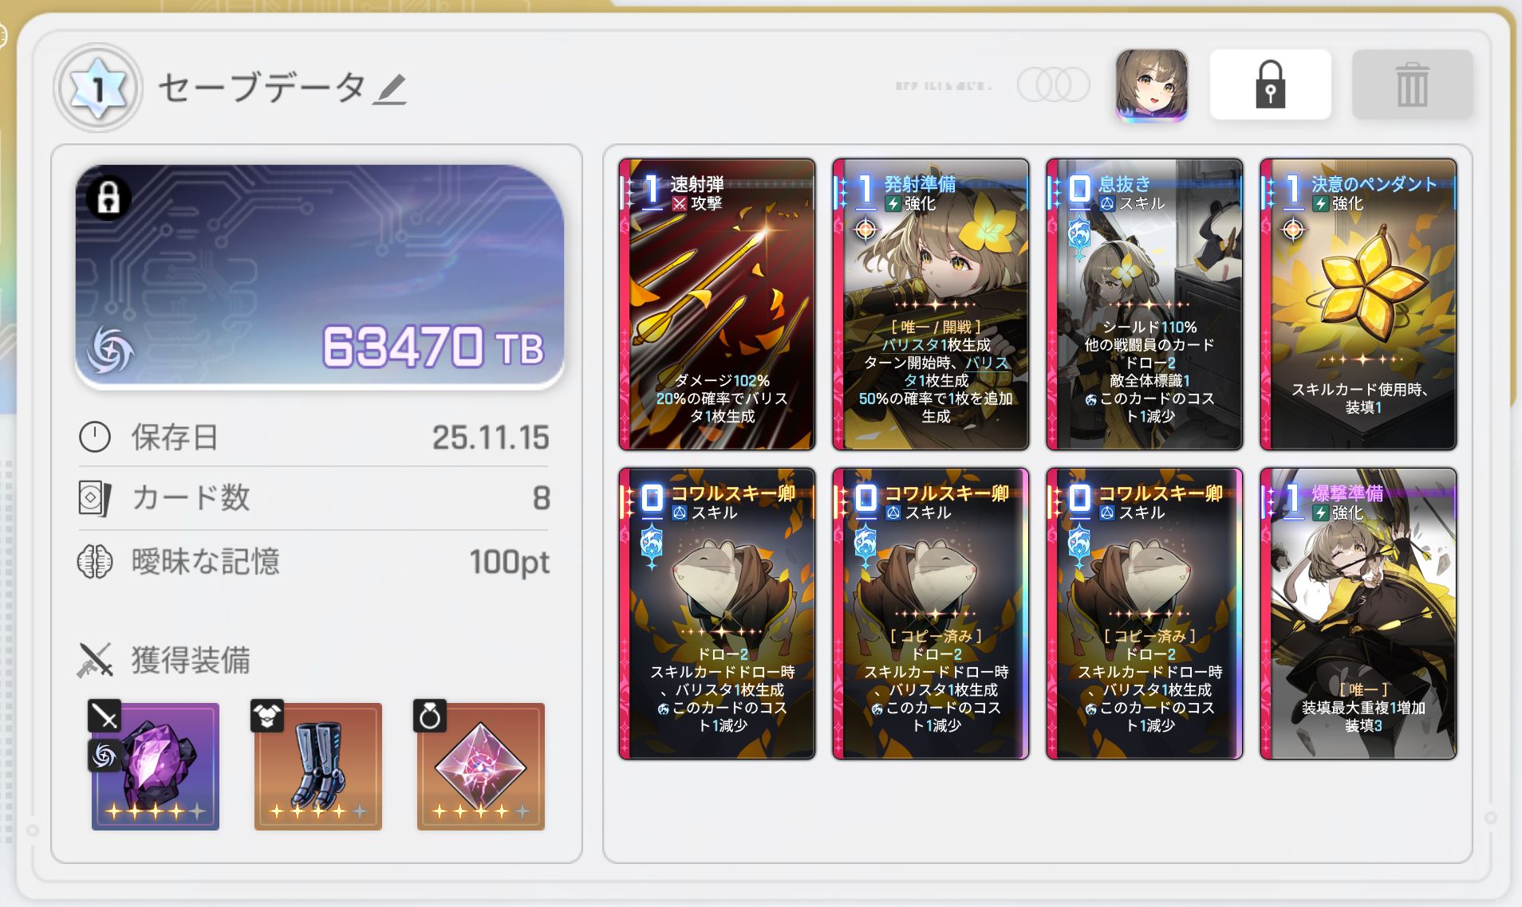The image size is (1522, 907).
Task: Click the セーブデータ title text
Action: click(262, 88)
